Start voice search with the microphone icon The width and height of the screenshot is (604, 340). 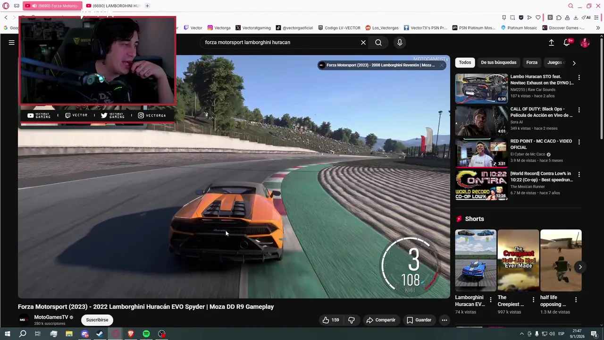pyautogui.click(x=400, y=42)
